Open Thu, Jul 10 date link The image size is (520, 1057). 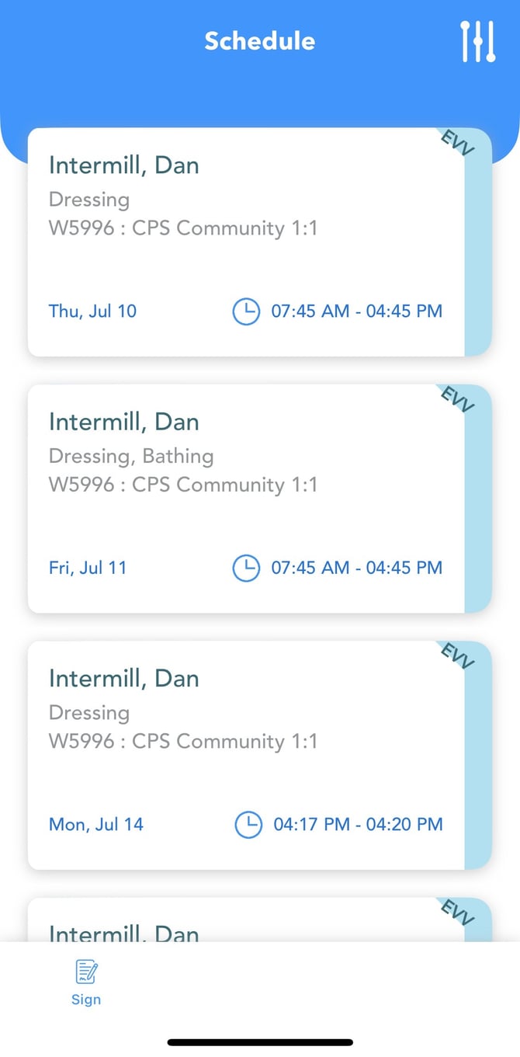pos(92,311)
